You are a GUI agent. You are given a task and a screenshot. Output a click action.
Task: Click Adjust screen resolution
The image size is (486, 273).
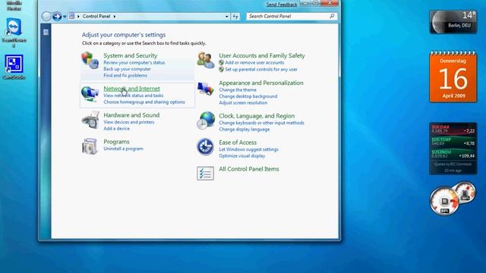click(x=243, y=103)
